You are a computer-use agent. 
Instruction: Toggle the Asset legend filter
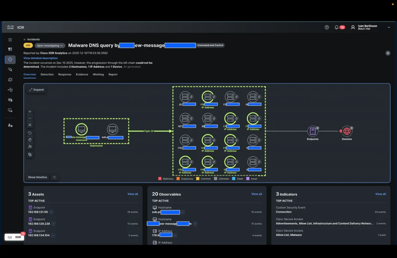252,179
